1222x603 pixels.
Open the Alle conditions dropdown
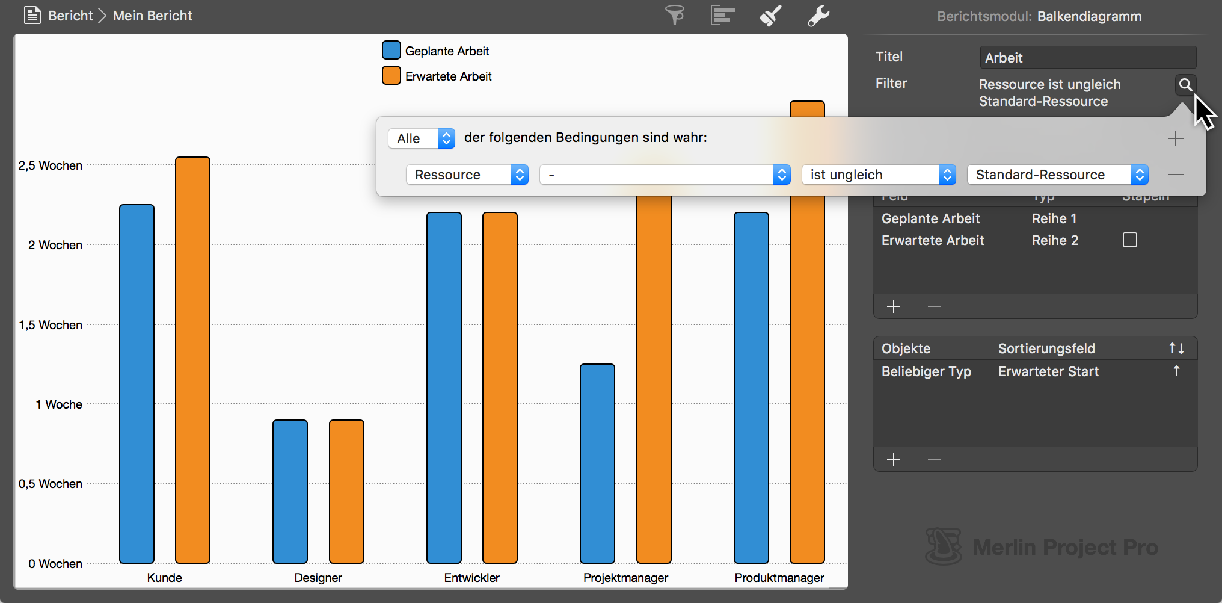(x=422, y=139)
